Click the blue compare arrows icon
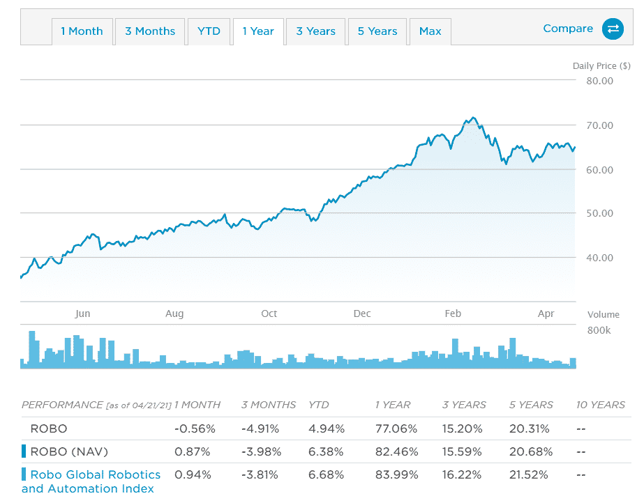Viewport: 644px width, 496px height. 613,29
